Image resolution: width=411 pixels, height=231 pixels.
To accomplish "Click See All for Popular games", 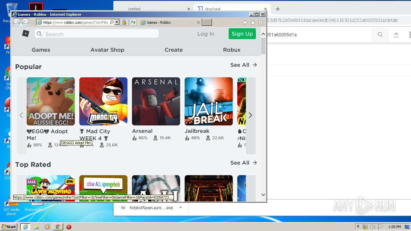I will point(244,65).
